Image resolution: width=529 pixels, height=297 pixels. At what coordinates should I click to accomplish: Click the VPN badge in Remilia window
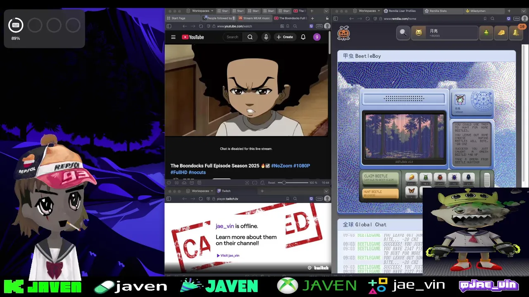(x=517, y=19)
